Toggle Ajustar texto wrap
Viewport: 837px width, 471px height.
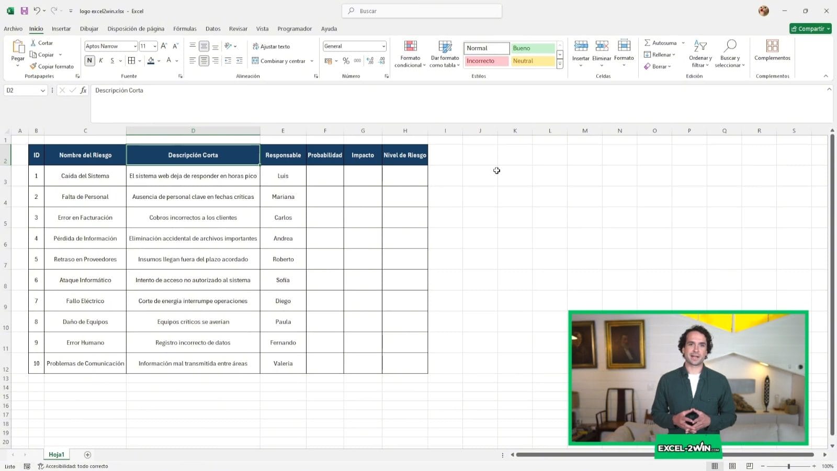click(271, 46)
